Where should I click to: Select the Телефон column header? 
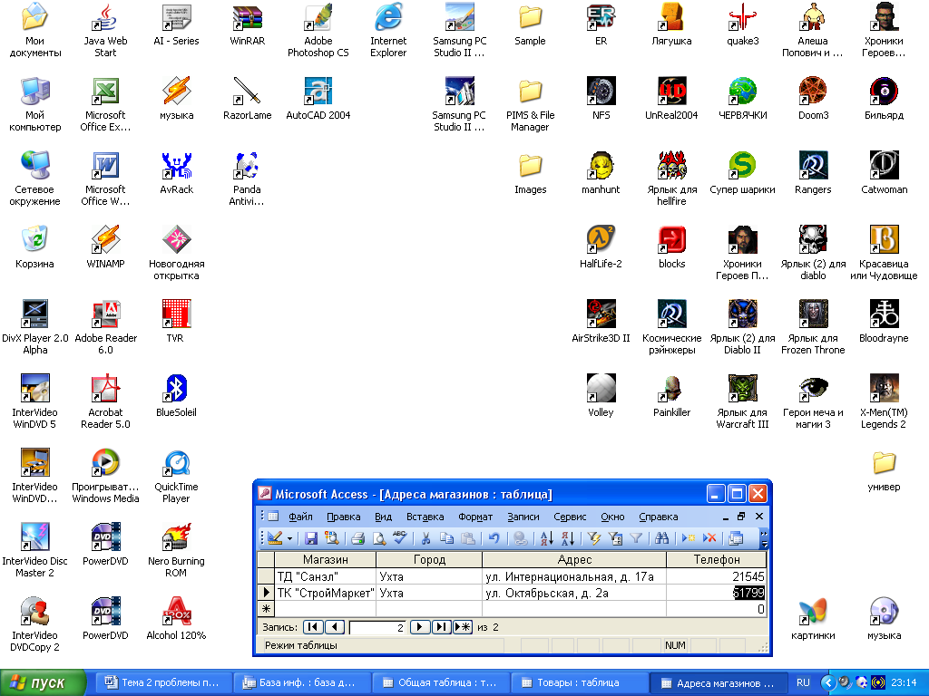717,559
